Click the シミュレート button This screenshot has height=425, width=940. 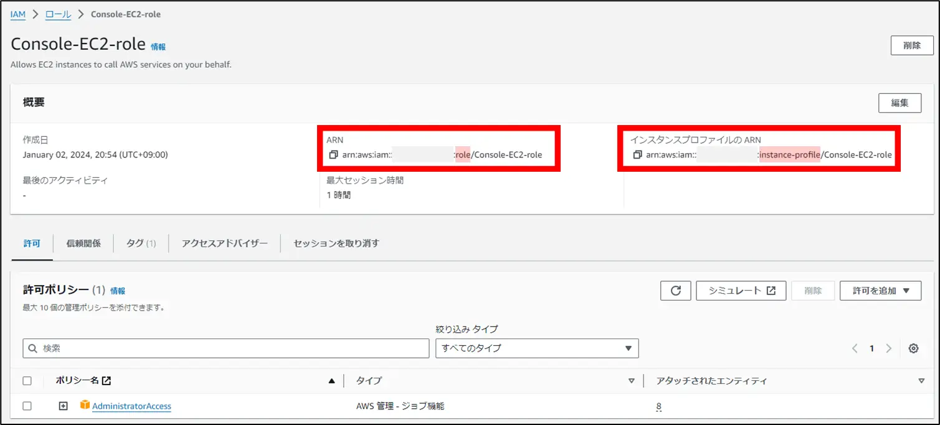point(741,291)
